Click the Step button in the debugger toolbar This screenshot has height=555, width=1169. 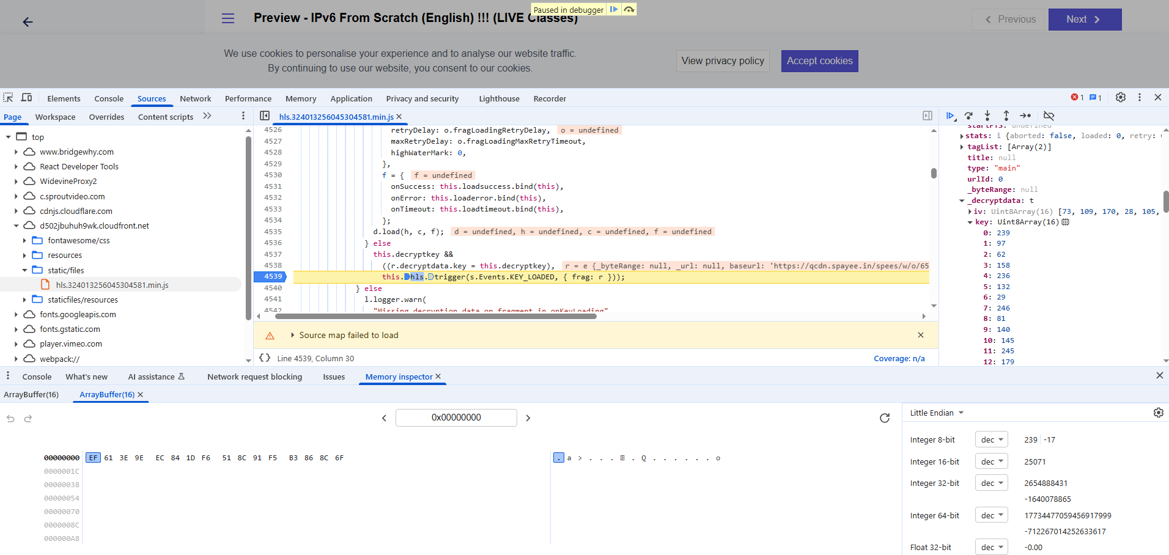point(1025,116)
